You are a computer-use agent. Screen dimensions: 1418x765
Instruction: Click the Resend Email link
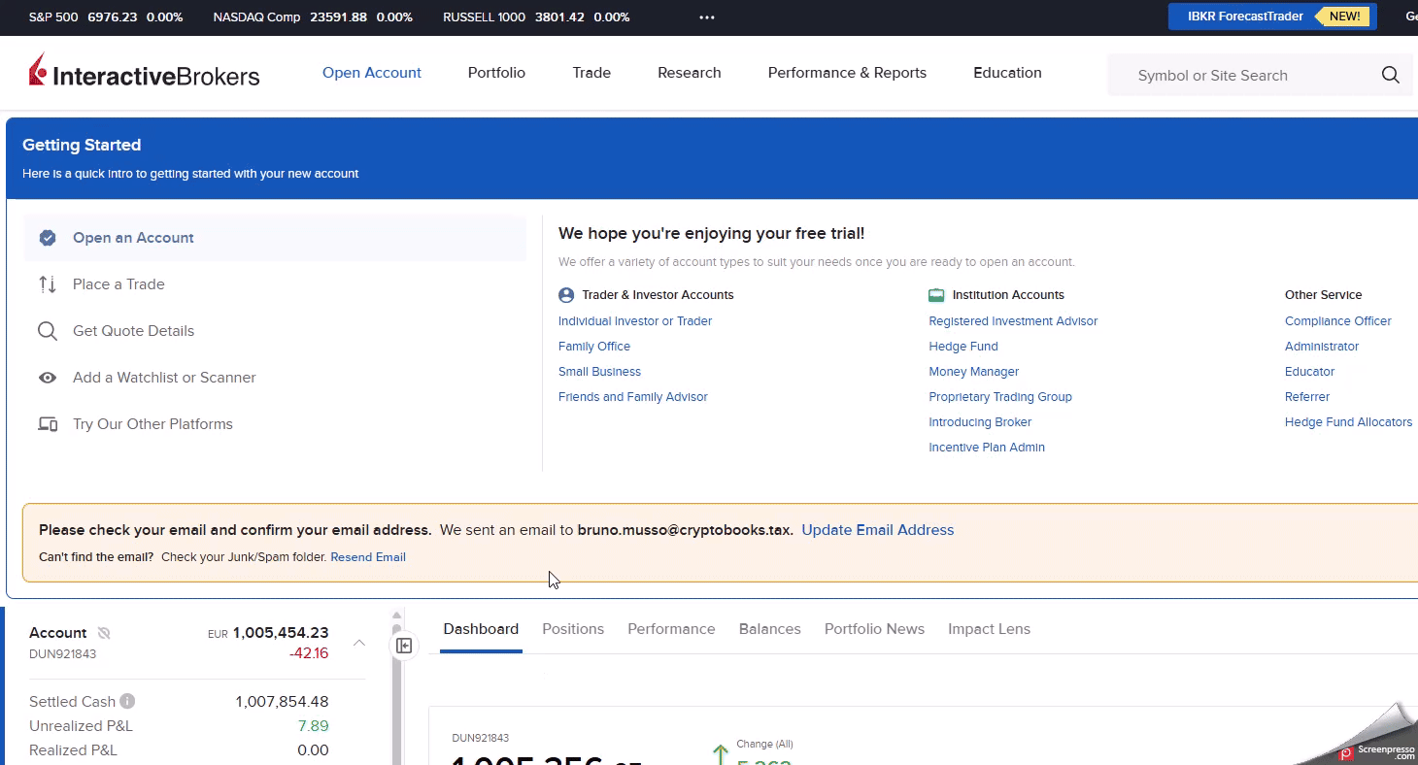click(x=368, y=557)
